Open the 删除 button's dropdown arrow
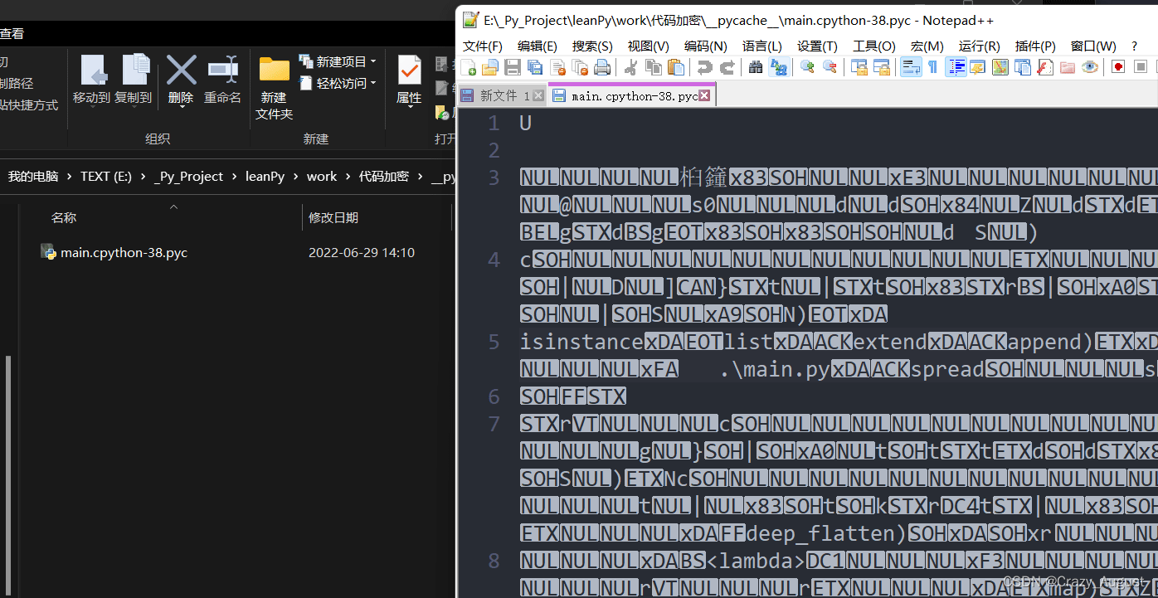This screenshot has width=1158, height=598. click(181, 108)
